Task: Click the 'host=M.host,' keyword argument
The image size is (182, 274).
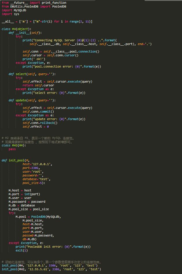Action: click(33, 224)
